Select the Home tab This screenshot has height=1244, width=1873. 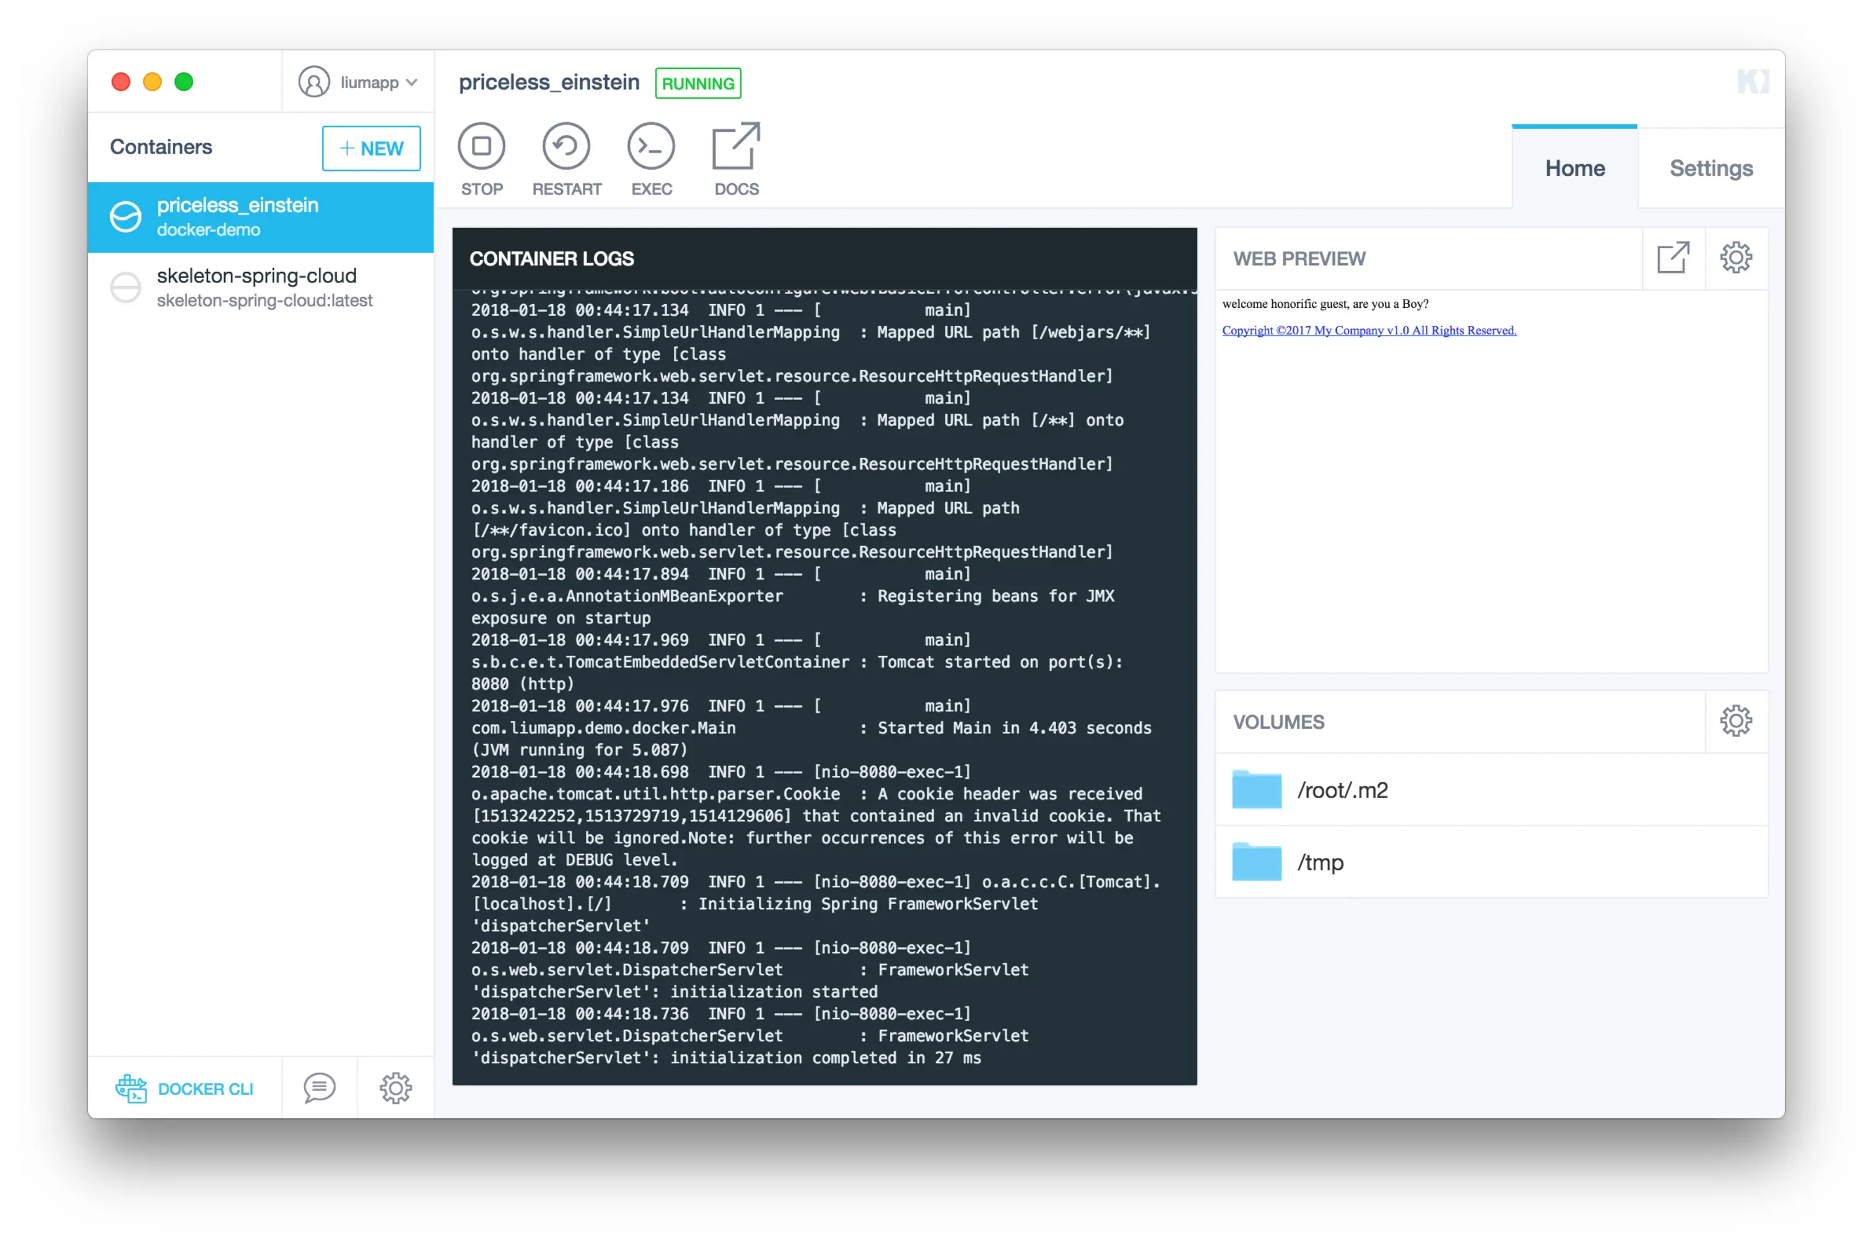click(x=1574, y=168)
